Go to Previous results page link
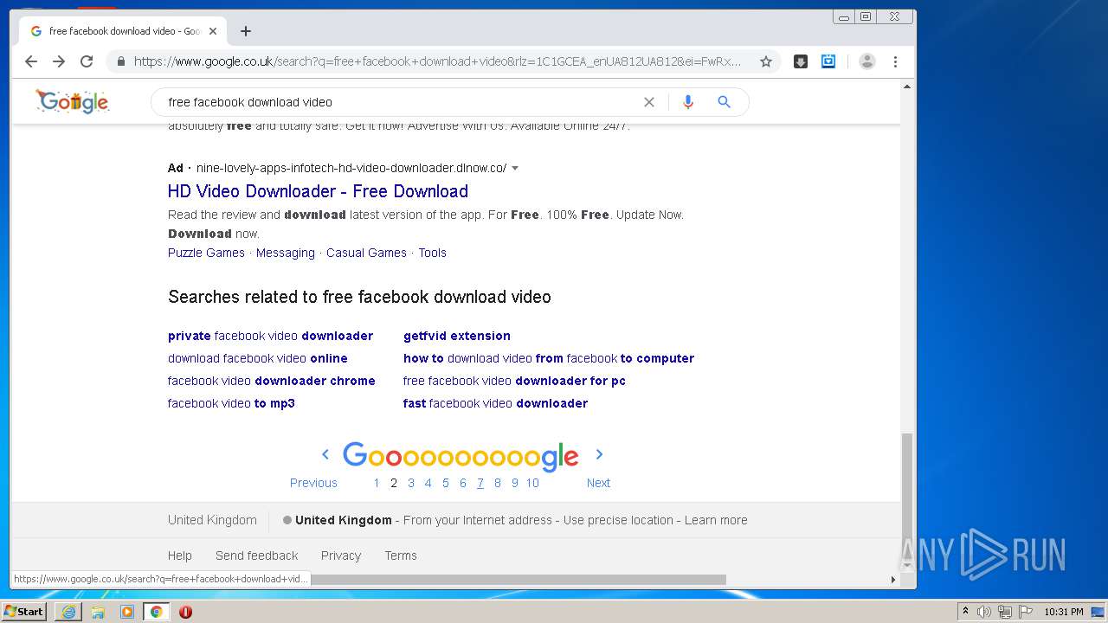Image resolution: width=1108 pixels, height=623 pixels. [313, 483]
